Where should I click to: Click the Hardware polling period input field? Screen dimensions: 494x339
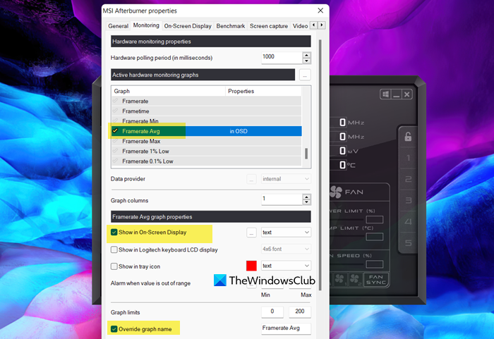pyautogui.click(x=282, y=58)
